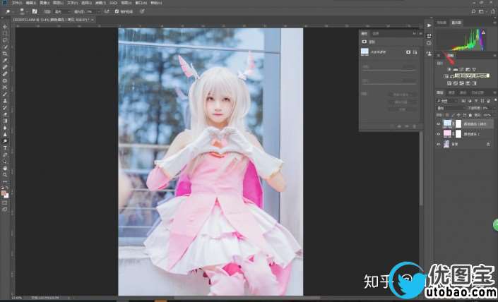Add a Curves adjustment

[x=461, y=69]
